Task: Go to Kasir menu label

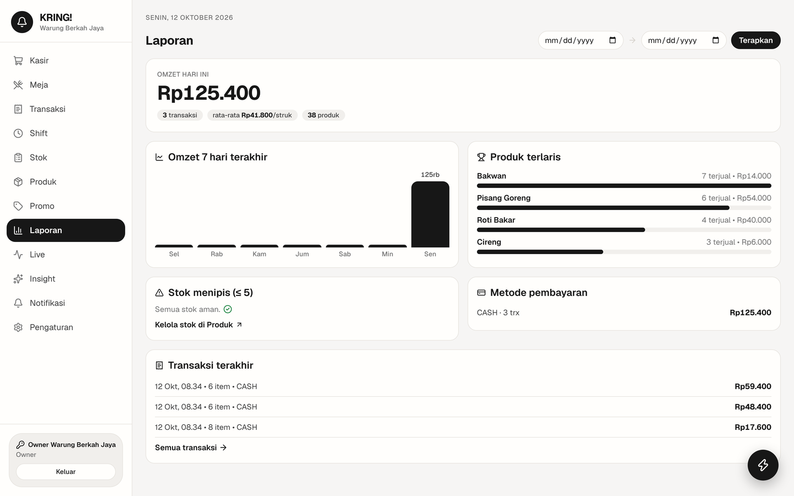Action: (39, 61)
